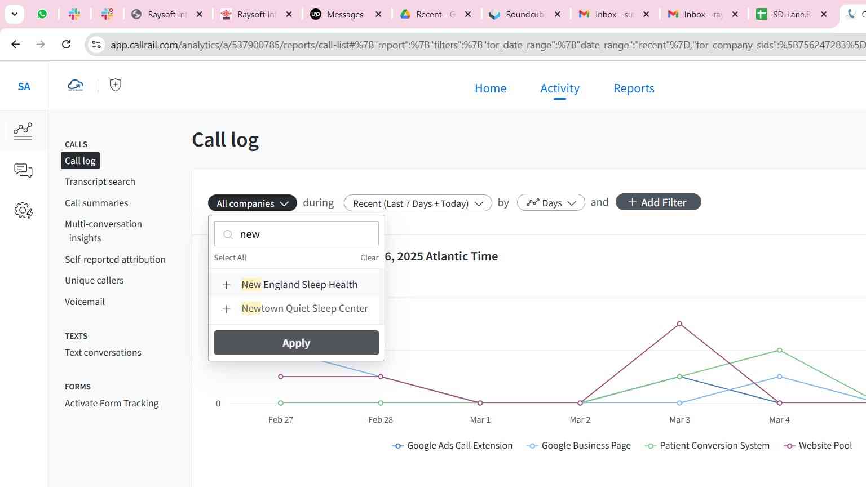Open the Recent date range dropdown
The width and height of the screenshot is (866, 487).
point(417,203)
